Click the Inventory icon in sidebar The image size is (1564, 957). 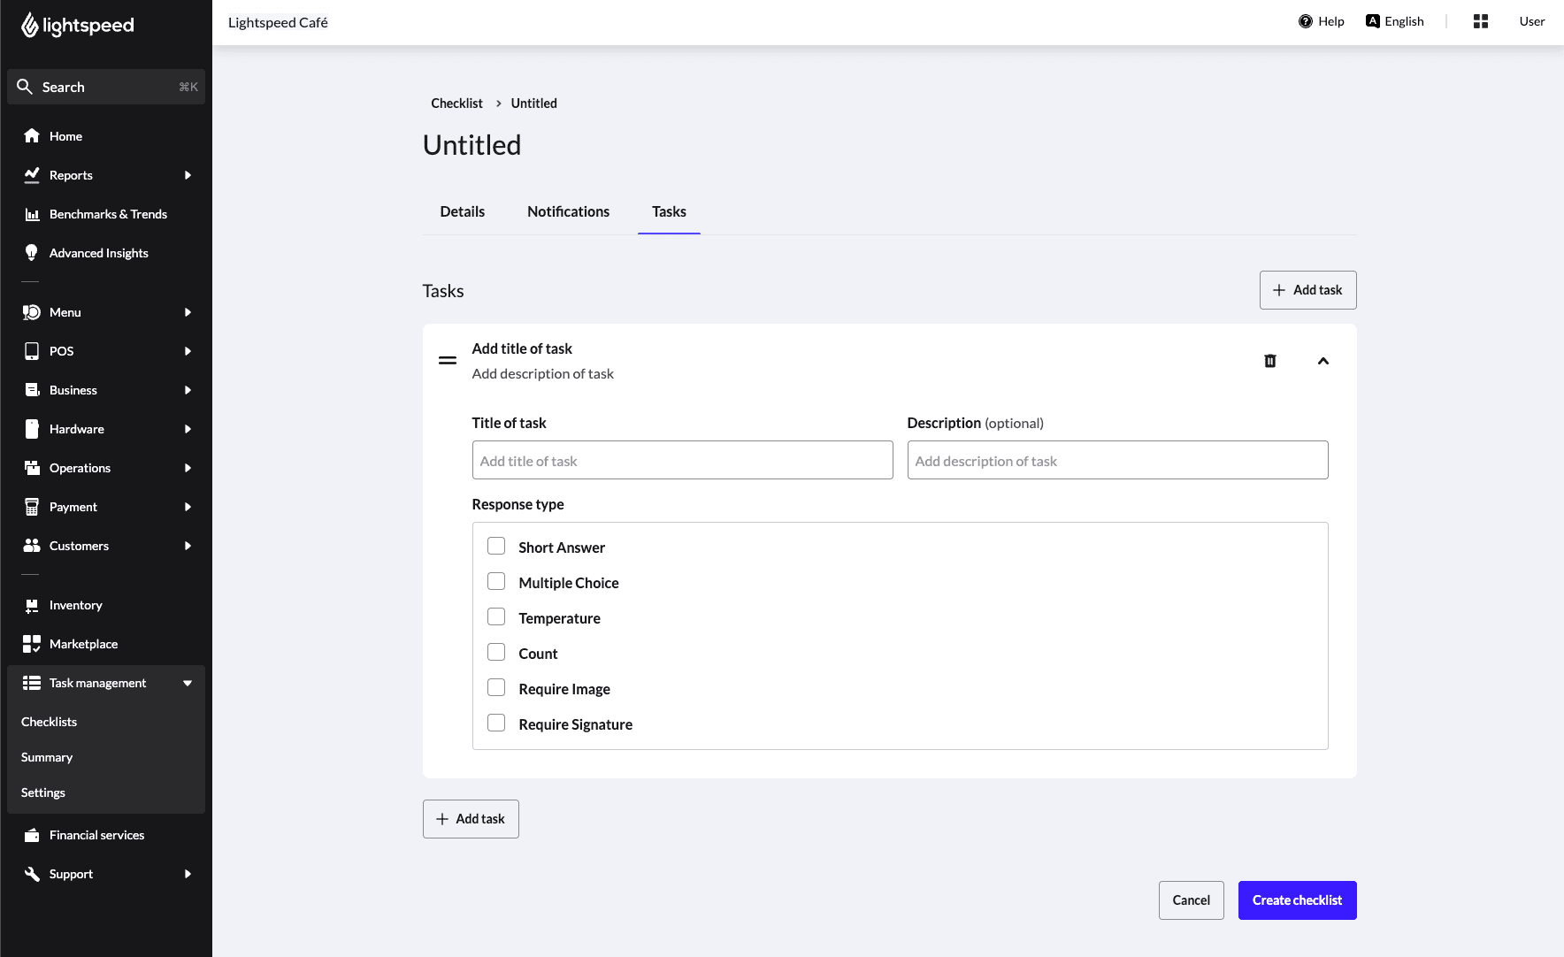tap(32, 605)
